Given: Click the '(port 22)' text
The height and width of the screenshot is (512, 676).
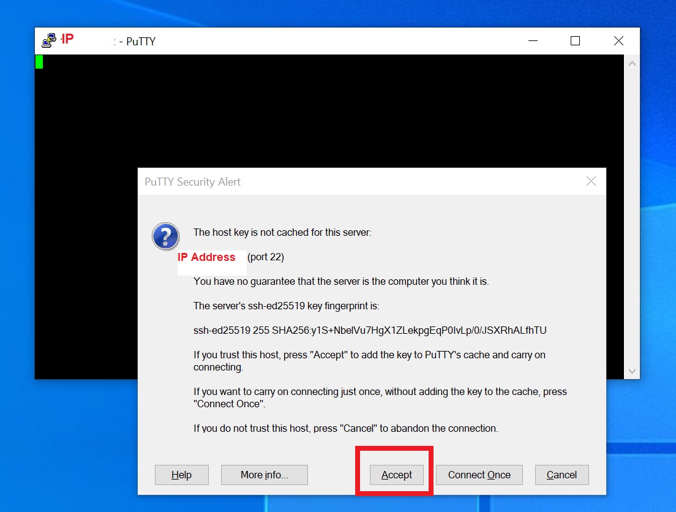Looking at the screenshot, I should [x=266, y=257].
